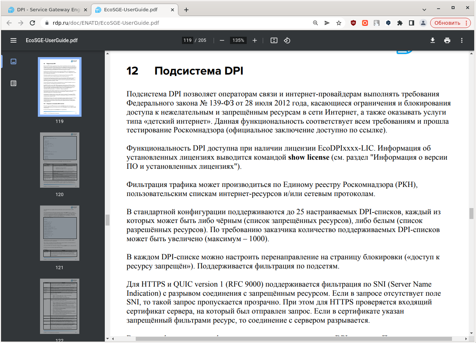476x343 pixels.
Task: Click the page number field showing 119
Action: point(187,40)
